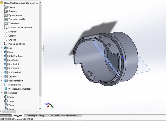The width and height of the screenshot is (166, 121).
Task: Expand the Примечания annotations node
Action: pos(2,15)
